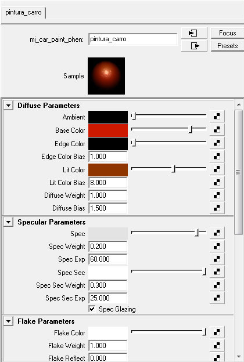Collapse the Diffuse Parameters section
The width and height of the screenshot is (244, 362).
[x=8, y=106]
